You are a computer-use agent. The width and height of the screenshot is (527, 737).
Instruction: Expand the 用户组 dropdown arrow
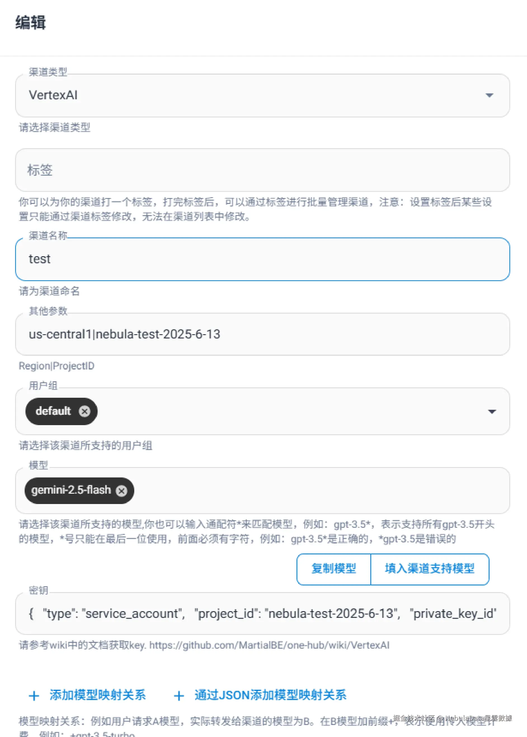click(492, 412)
